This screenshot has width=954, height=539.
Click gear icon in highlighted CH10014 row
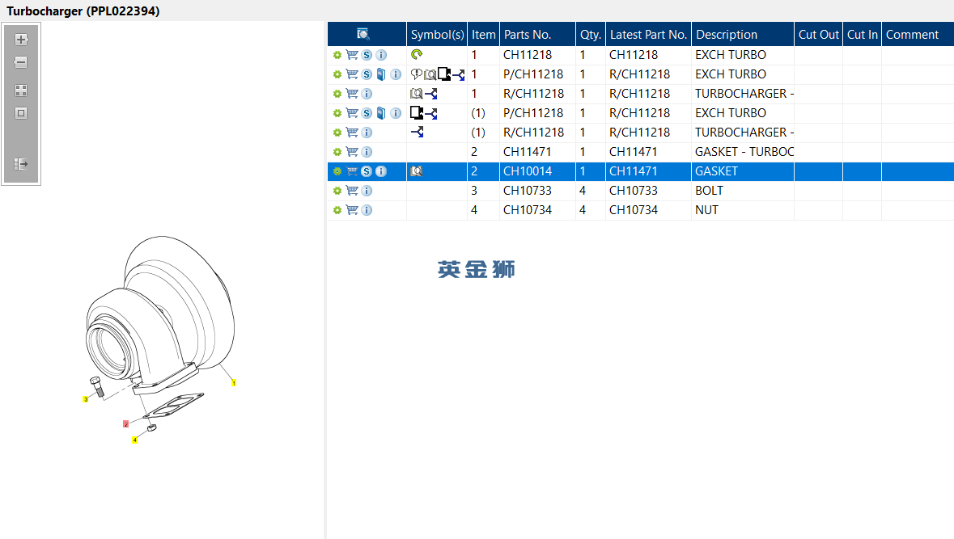[337, 171]
